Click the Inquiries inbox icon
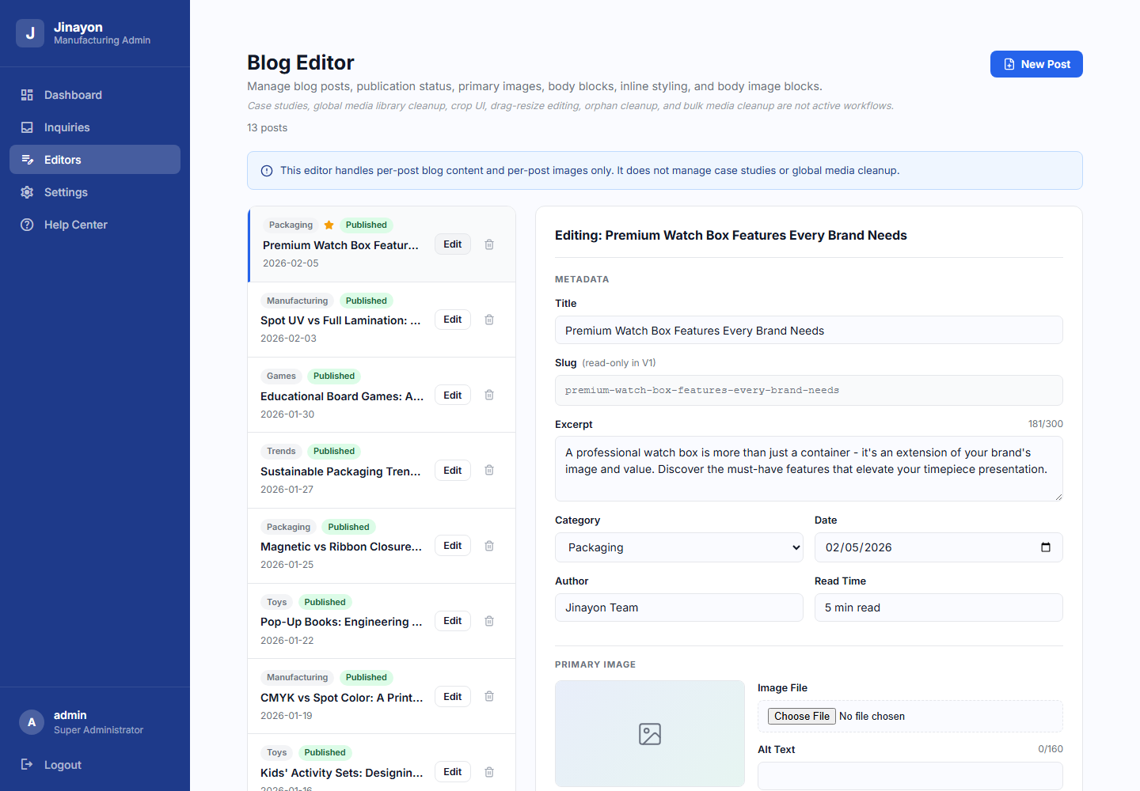1140x791 pixels. tap(27, 127)
